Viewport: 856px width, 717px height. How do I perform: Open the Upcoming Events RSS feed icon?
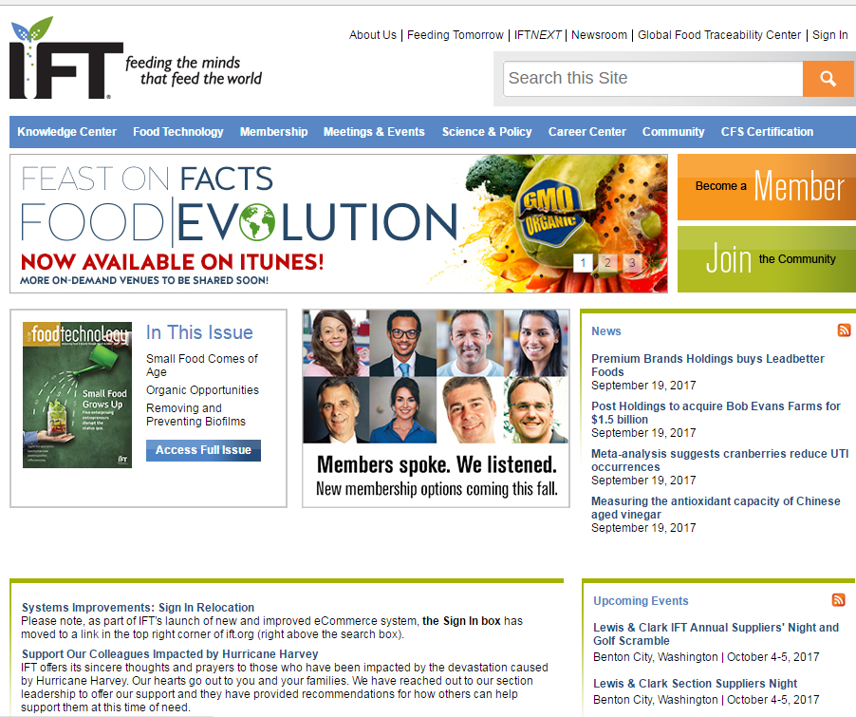(839, 599)
